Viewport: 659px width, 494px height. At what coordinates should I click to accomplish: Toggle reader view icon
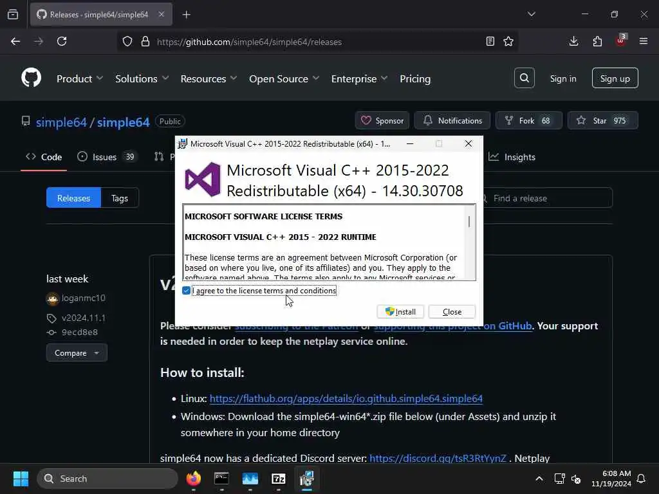pyautogui.click(x=490, y=41)
